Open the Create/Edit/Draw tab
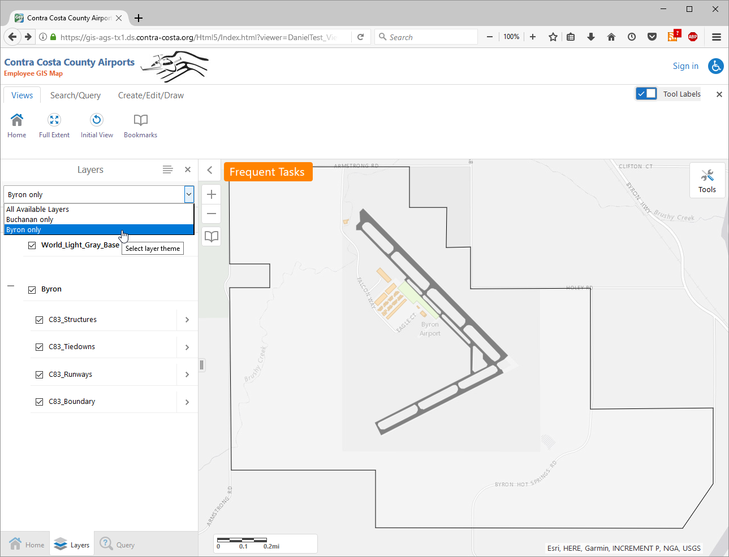The width and height of the screenshot is (729, 557). [150, 95]
